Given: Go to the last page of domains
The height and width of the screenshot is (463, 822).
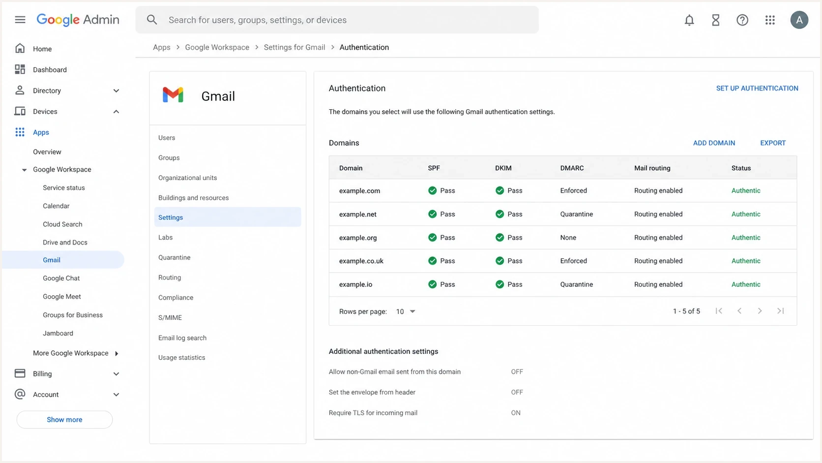Looking at the screenshot, I should (x=780, y=311).
